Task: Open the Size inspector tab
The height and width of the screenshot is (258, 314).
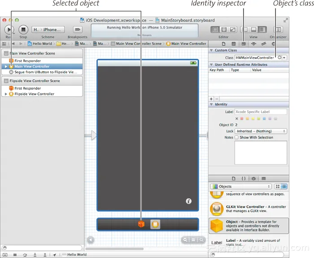Action: point(264,44)
